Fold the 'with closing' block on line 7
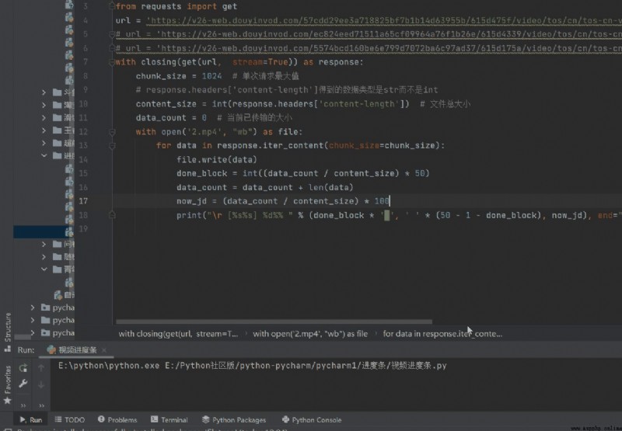This screenshot has width=622, height=431. coord(112,62)
